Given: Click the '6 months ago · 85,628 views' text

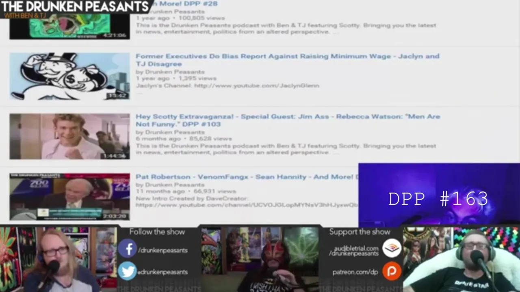Looking at the screenshot, I should [x=184, y=139].
